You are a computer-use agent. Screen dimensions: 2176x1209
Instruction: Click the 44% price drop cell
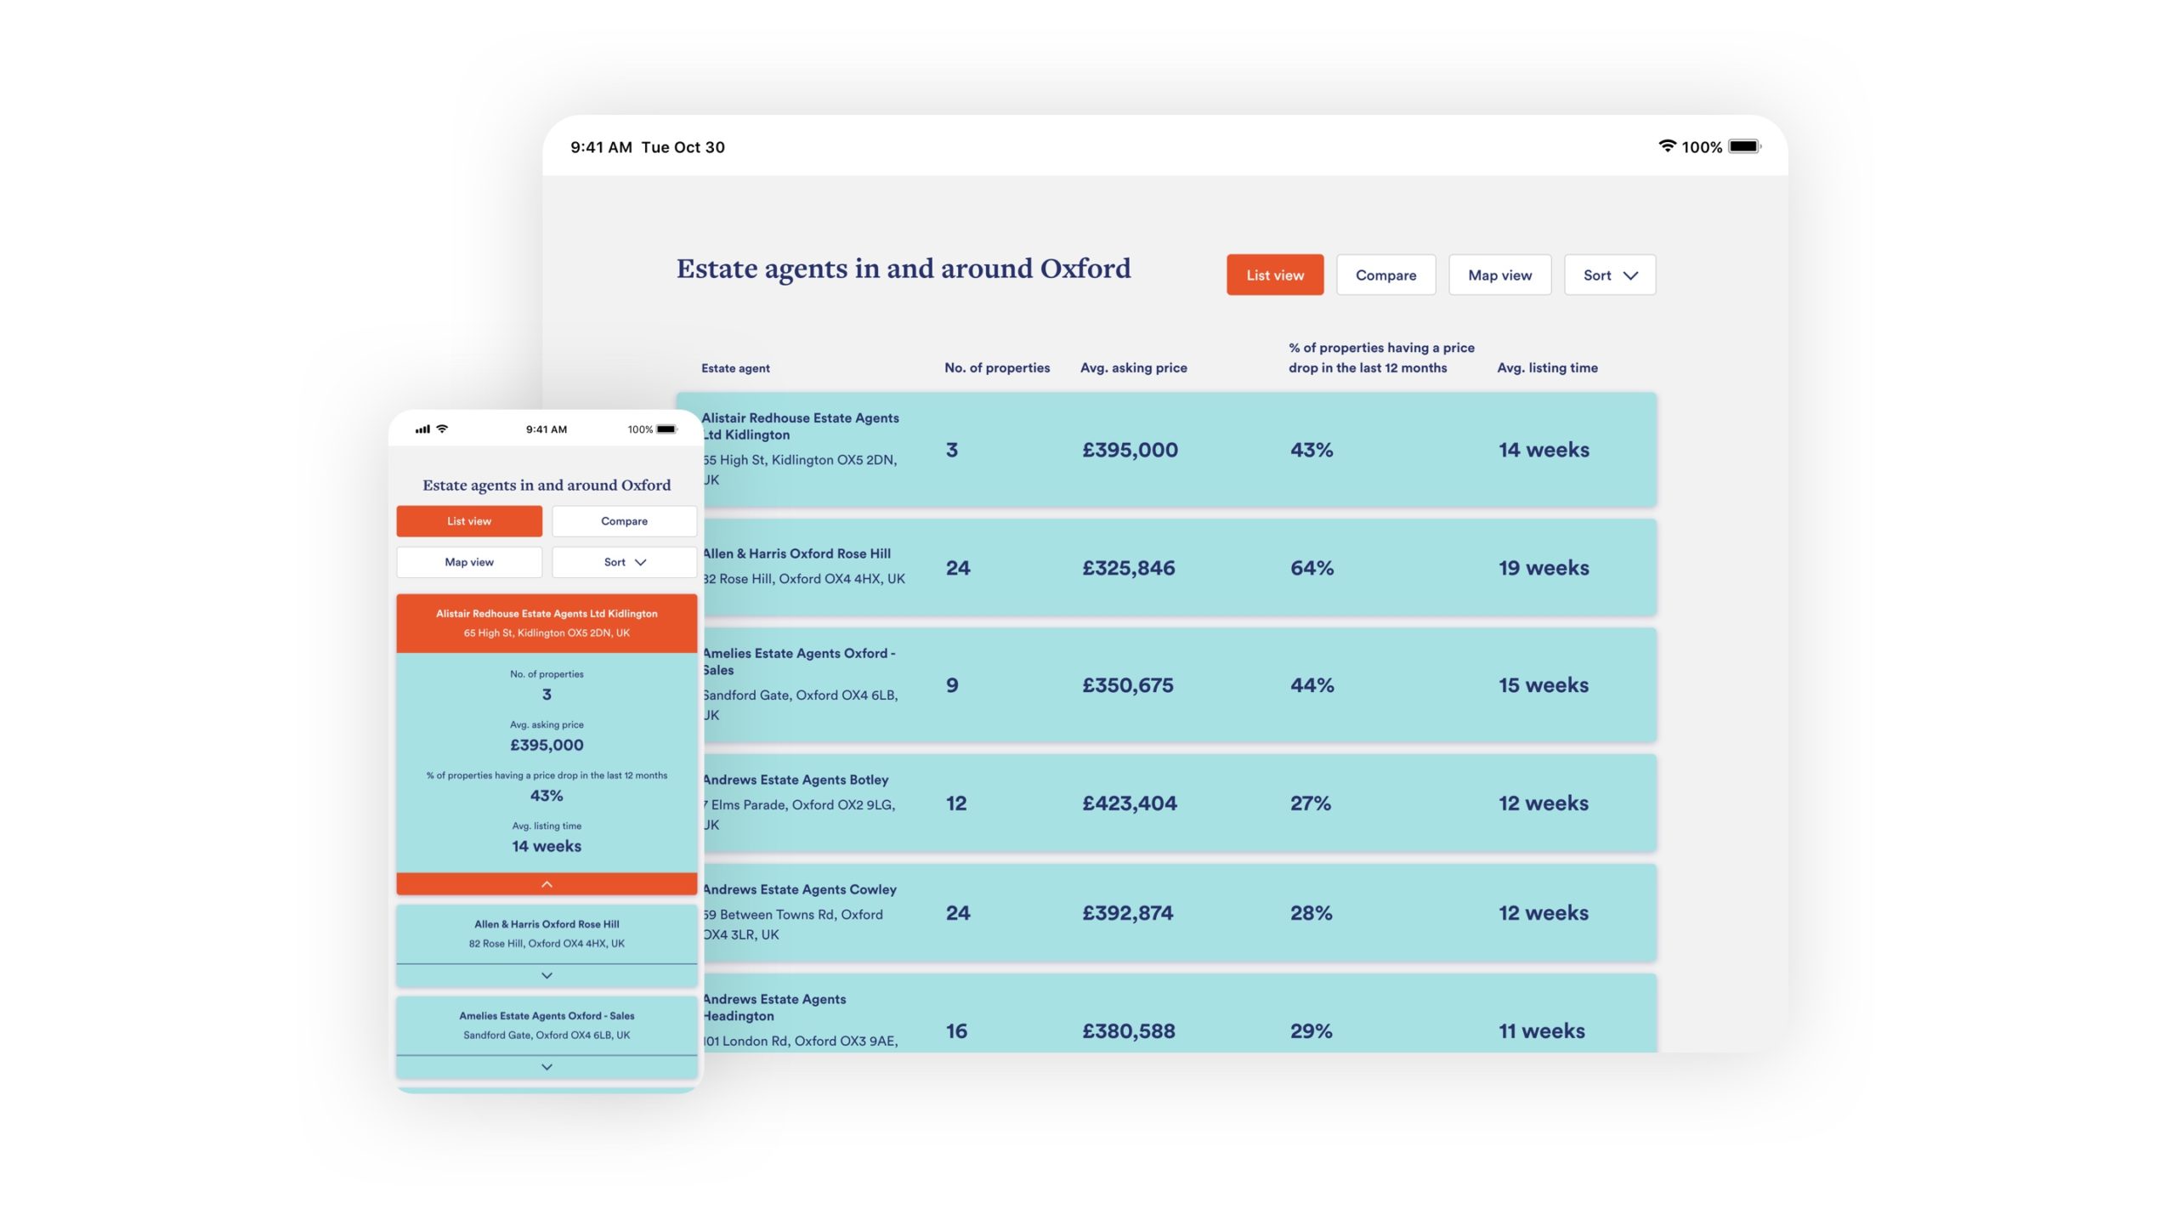point(1312,684)
